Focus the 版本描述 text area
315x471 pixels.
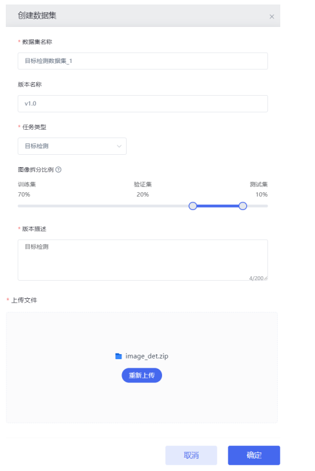(143, 260)
